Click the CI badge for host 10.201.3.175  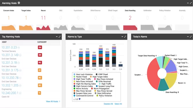39,70
